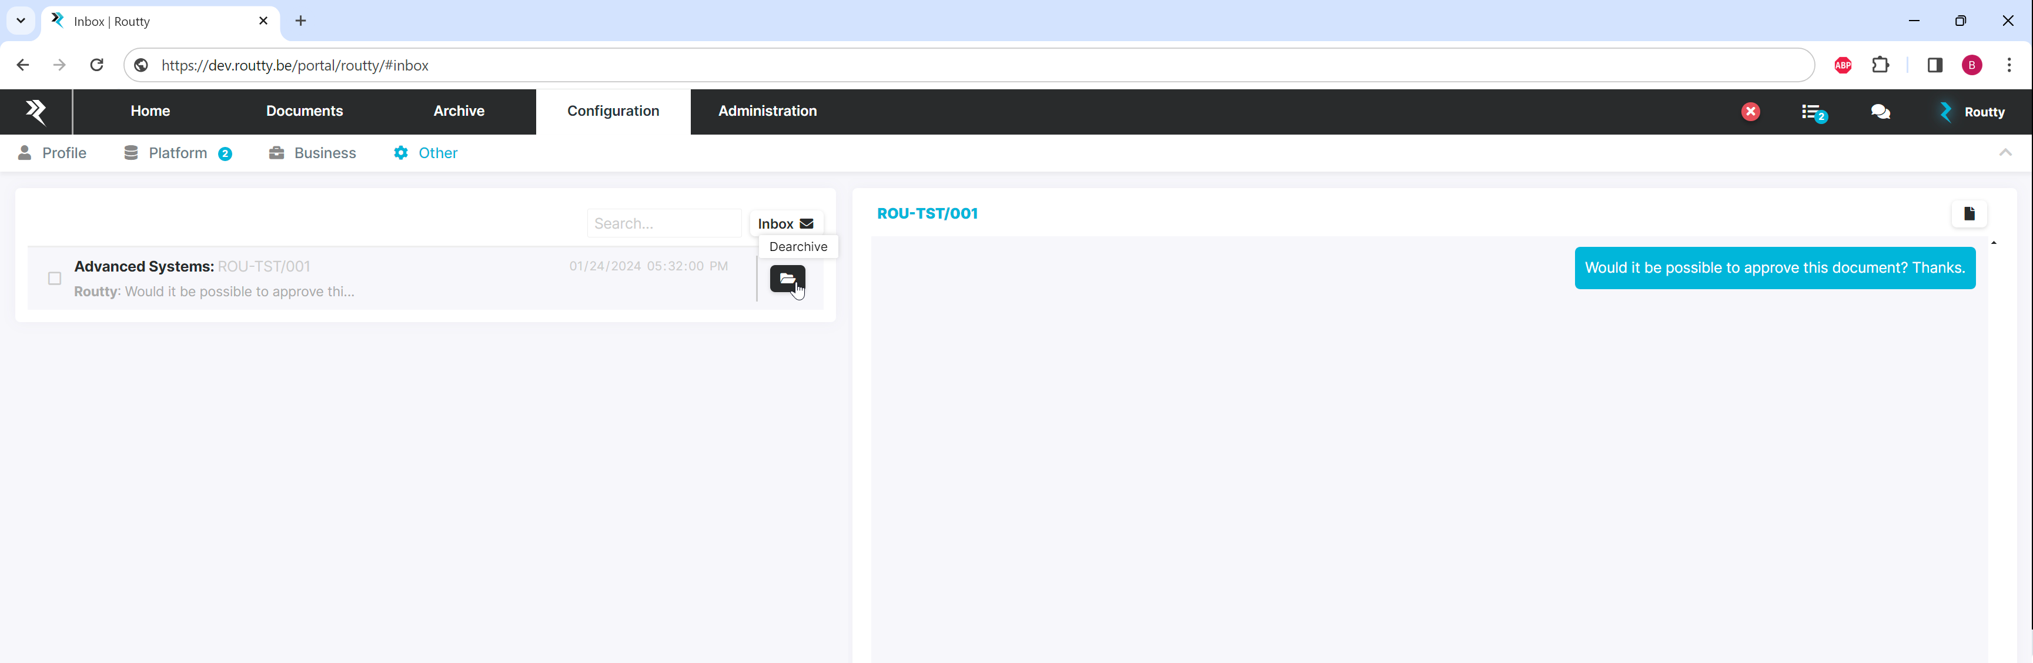Image resolution: width=2033 pixels, height=663 pixels.
Task: Switch Inbox folder toggle button
Action: [785, 223]
